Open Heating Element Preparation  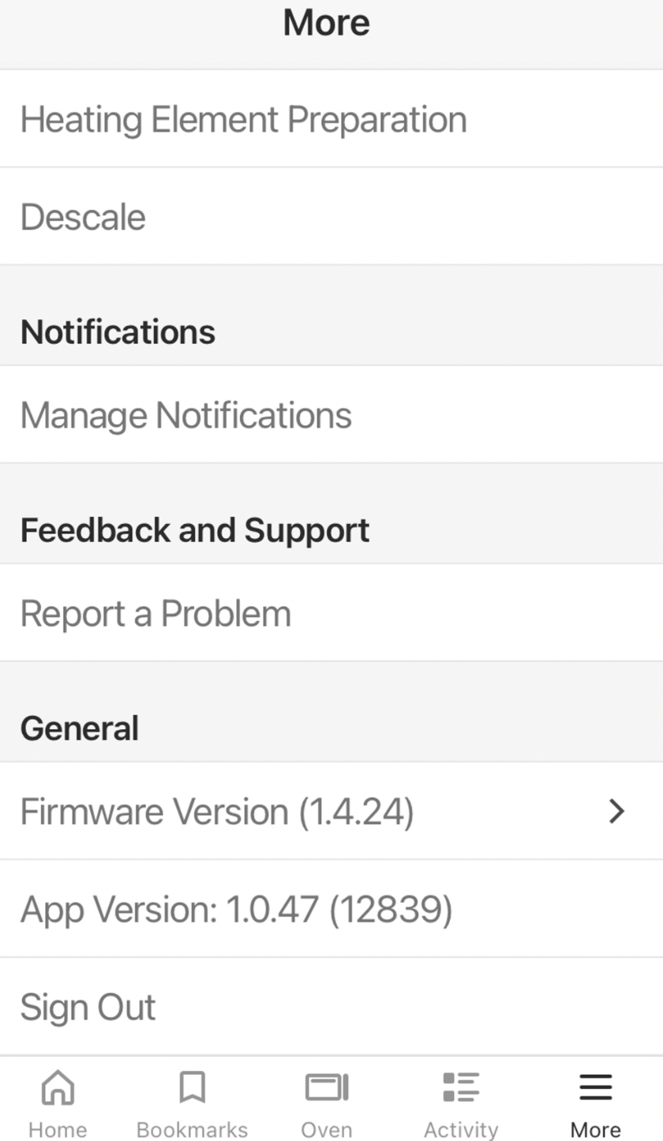point(331,118)
